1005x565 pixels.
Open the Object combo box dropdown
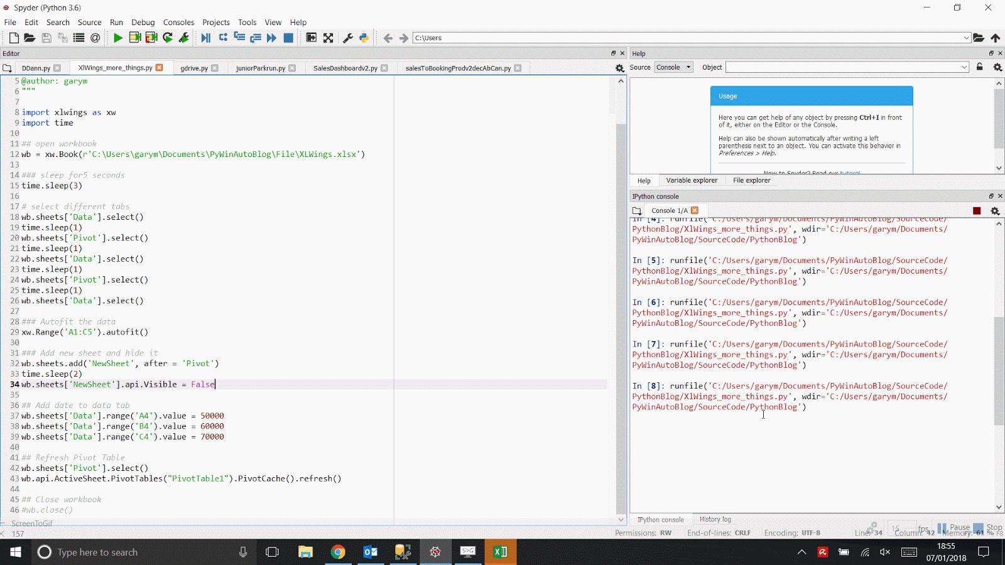tap(963, 67)
